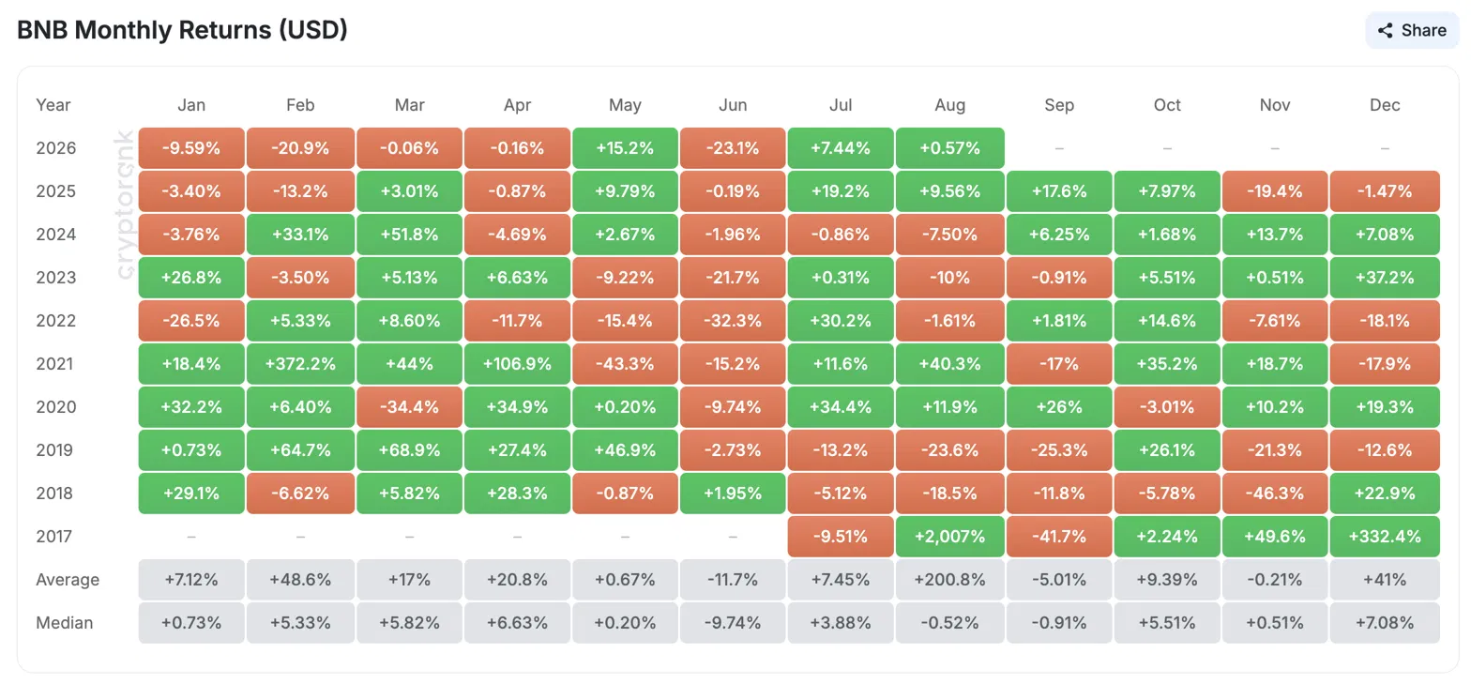Image resolution: width=1471 pixels, height=684 pixels.
Task: Select the 2021 row label
Action: (55, 364)
